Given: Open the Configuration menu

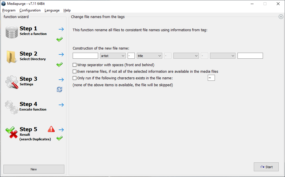Looking at the screenshot, I should (x=30, y=10).
